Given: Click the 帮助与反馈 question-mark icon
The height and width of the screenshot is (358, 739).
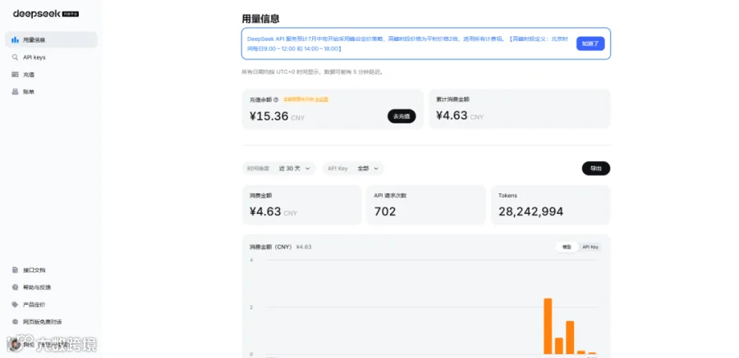Looking at the screenshot, I should click(x=15, y=287).
